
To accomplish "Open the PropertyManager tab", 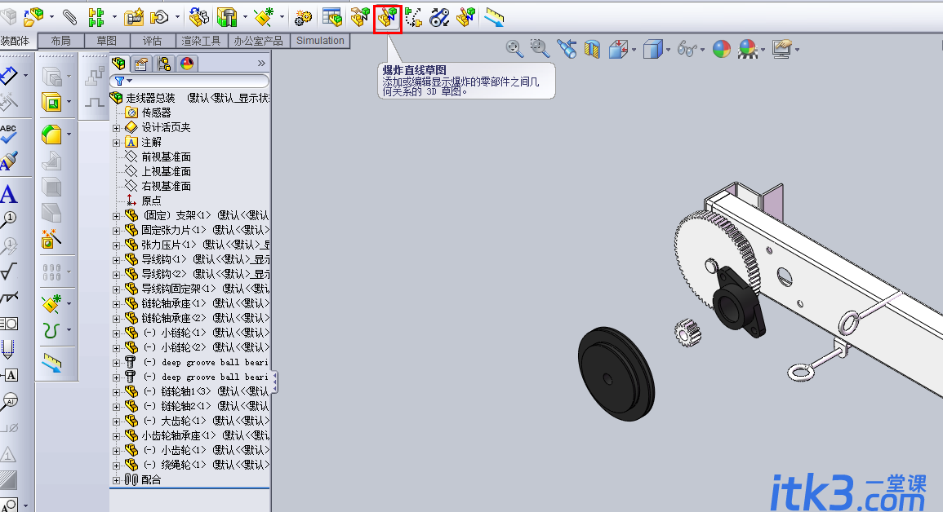I will pos(141,64).
